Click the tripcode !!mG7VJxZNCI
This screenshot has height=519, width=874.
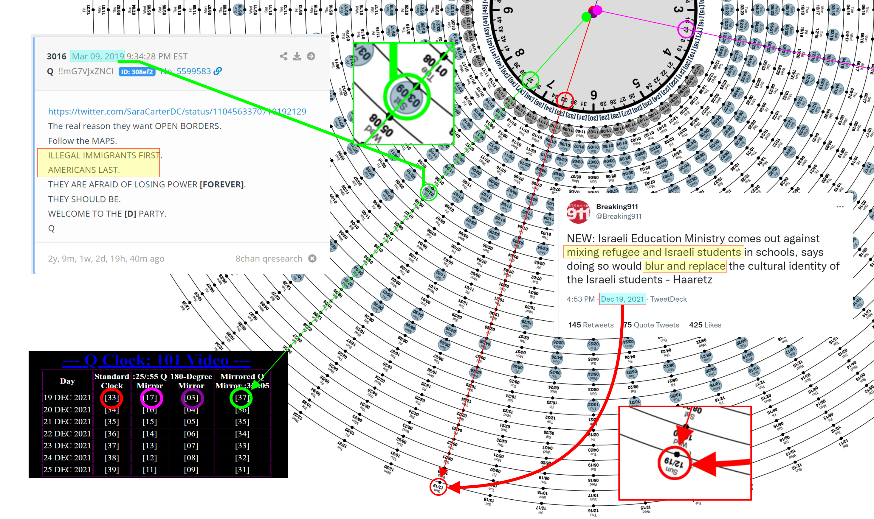coord(86,71)
